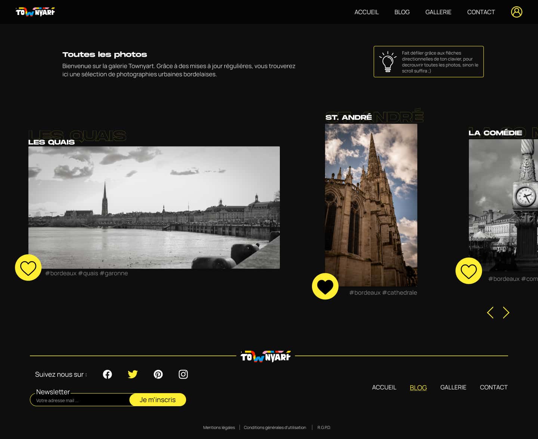Click the #bordeaux #quais #garonne hashtags
The width and height of the screenshot is (538, 439).
pyautogui.click(x=86, y=273)
